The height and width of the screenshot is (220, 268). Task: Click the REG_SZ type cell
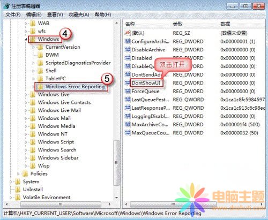coord(181,33)
